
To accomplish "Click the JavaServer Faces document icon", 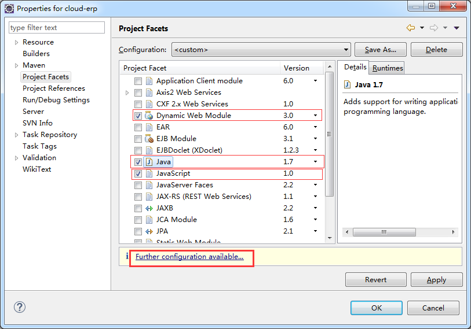I will pyautogui.click(x=149, y=185).
